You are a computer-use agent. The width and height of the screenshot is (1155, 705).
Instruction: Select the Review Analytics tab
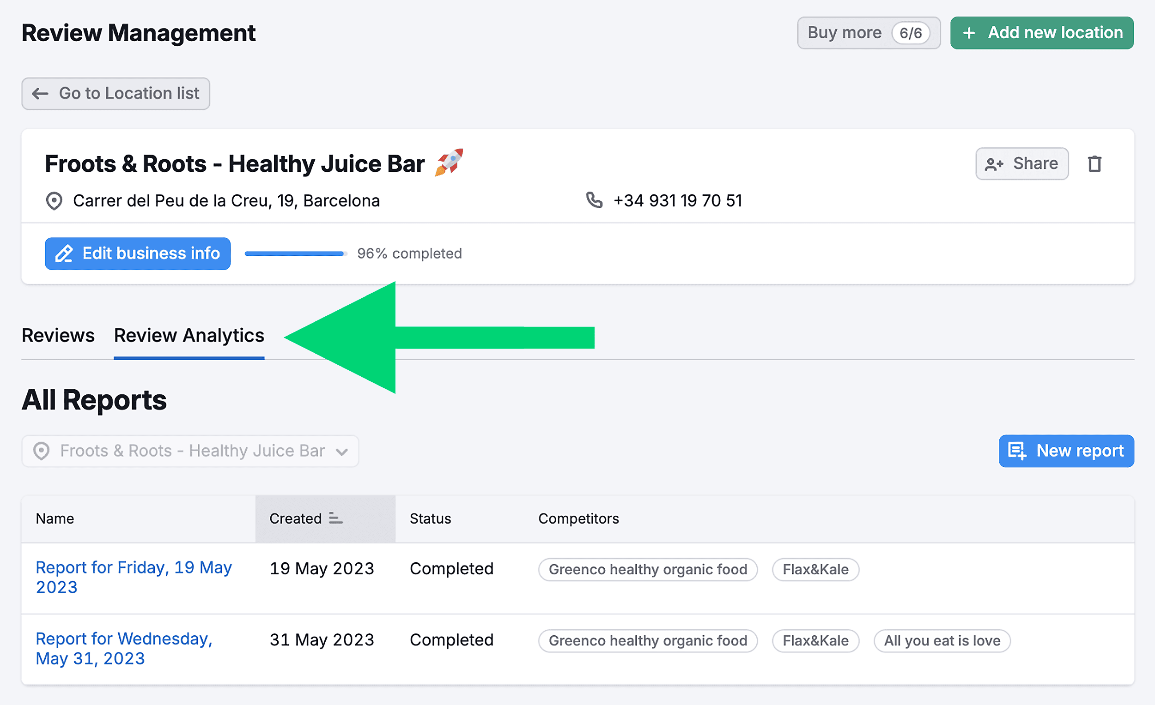coord(189,335)
